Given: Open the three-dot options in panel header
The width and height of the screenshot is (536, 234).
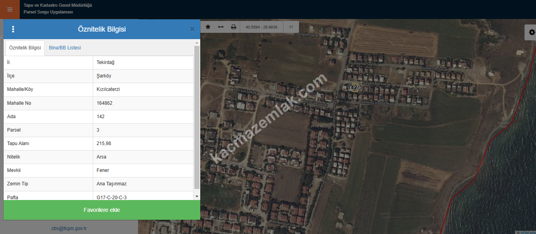Looking at the screenshot, I should tap(13, 29).
